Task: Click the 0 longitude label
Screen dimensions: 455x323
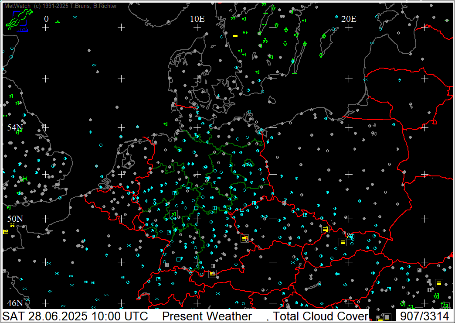Action: [47, 19]
